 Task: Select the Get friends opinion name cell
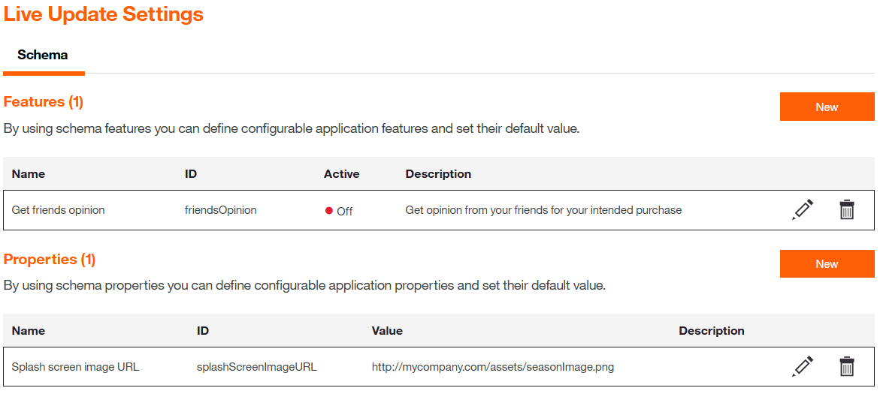point(59,210)
